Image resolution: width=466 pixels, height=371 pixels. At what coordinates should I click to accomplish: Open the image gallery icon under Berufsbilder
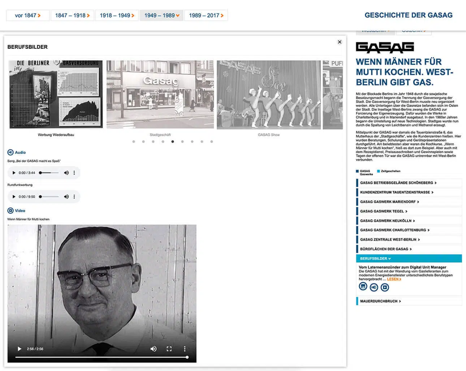click(x=363, y=286)
